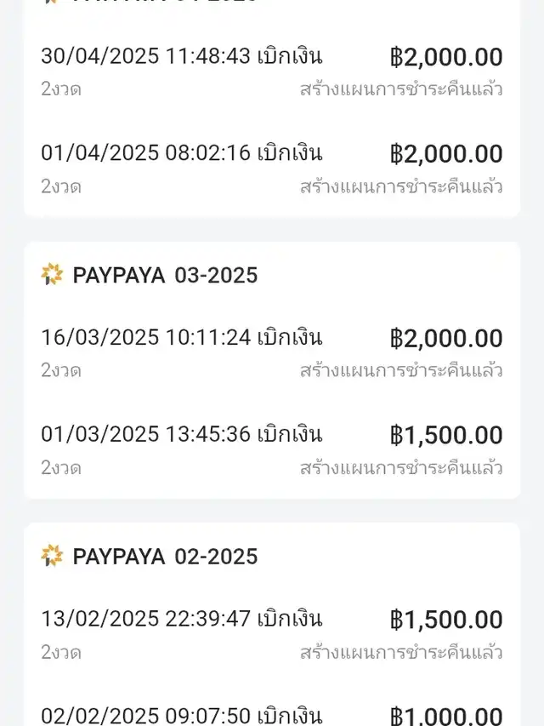The image size is (544, 726).
Task: Tap the ฿2,000.00 amount dated 16/03/2025
Action: (446, 339)
